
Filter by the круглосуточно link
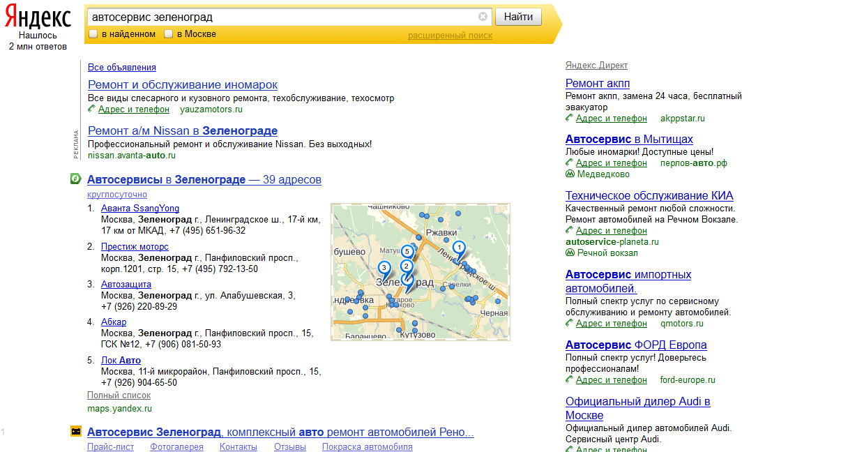click(x=117, y=195)
